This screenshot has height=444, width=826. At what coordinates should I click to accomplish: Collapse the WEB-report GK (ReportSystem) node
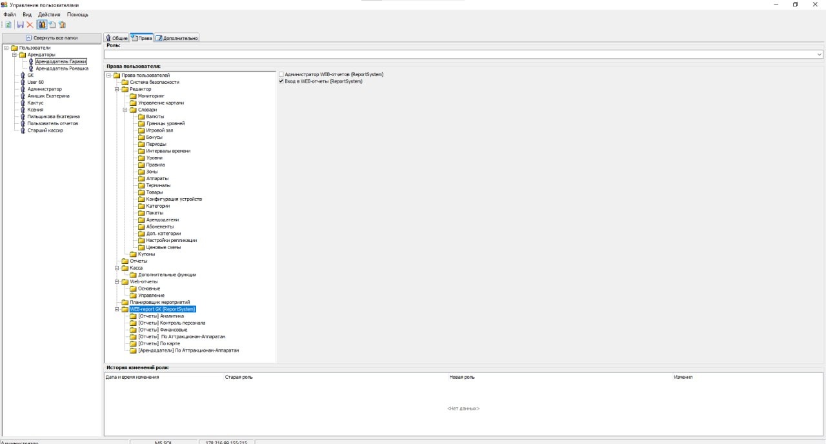pos(117,309)
